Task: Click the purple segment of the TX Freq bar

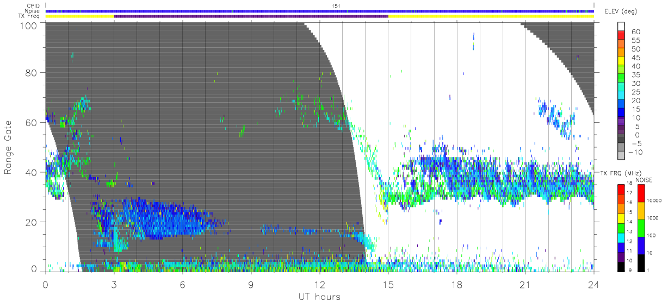Action: [x=251, y=16]
